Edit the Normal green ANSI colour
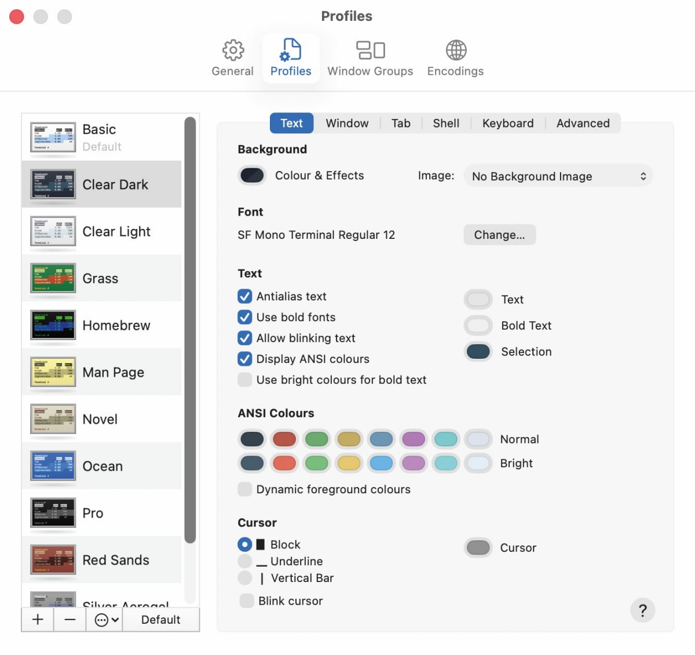This screenshot has width=695, height=655. [x=317, y=439]
